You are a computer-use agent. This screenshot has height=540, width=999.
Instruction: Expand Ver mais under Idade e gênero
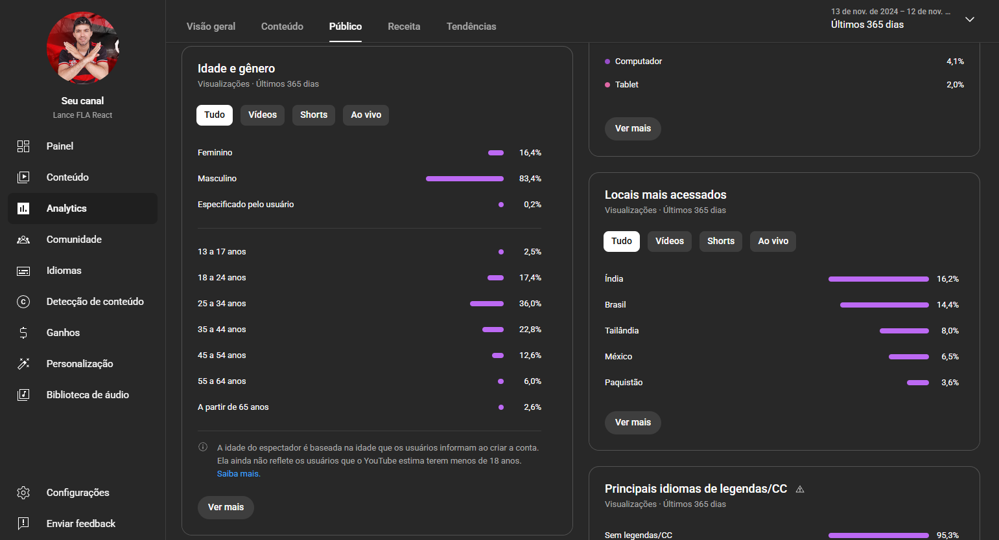click(226, 508)
